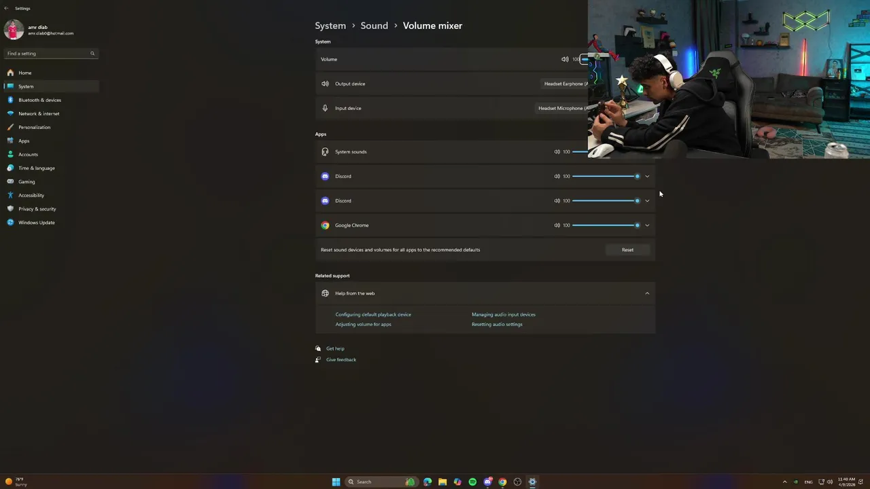870x489 pixels.
Task: Click the System sounds headset icon
Action: [x=325, y=151]
